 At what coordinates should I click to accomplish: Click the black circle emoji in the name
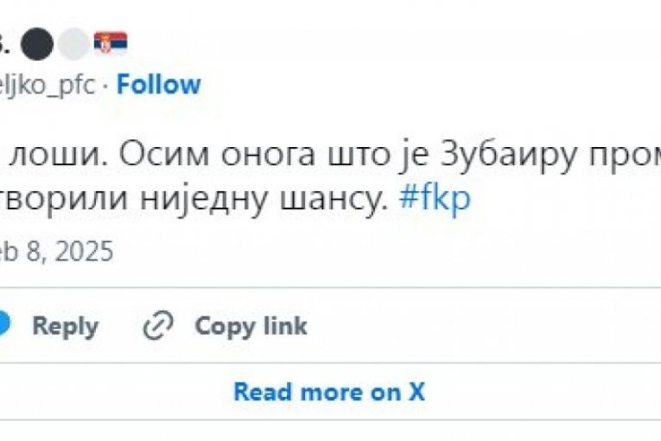coord(37,43)
